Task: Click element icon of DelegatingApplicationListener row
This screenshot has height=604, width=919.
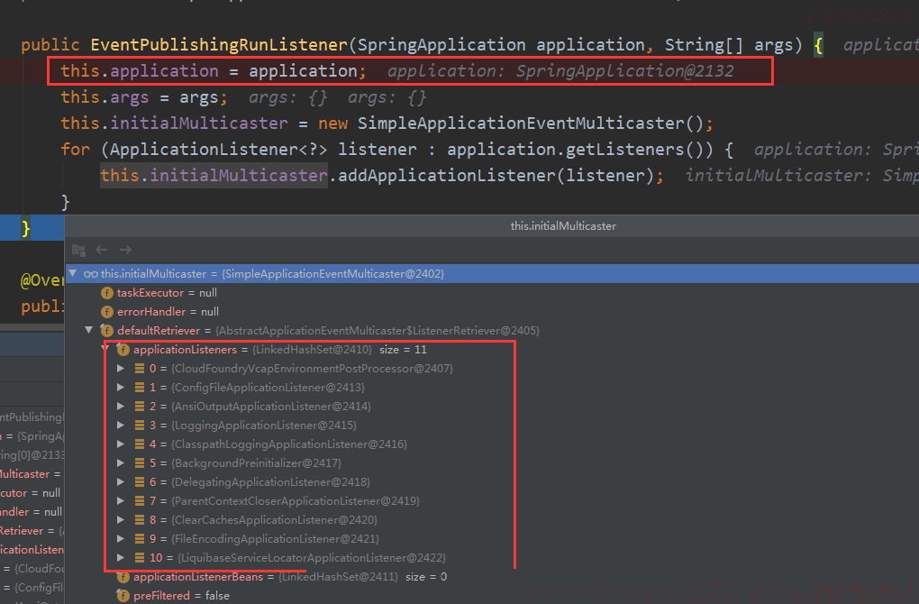Action: coord(140,482)
